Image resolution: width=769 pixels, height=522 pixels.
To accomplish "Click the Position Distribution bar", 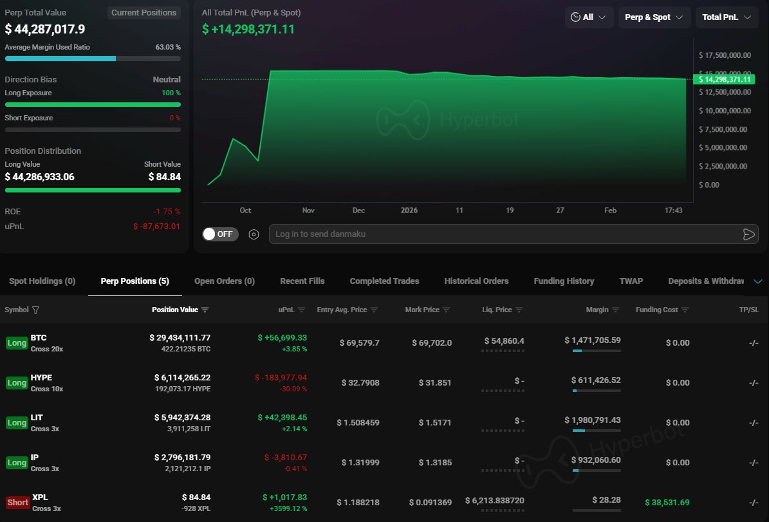I will pos(93,191).
